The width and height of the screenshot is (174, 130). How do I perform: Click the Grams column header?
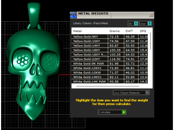tap(115, 31)
